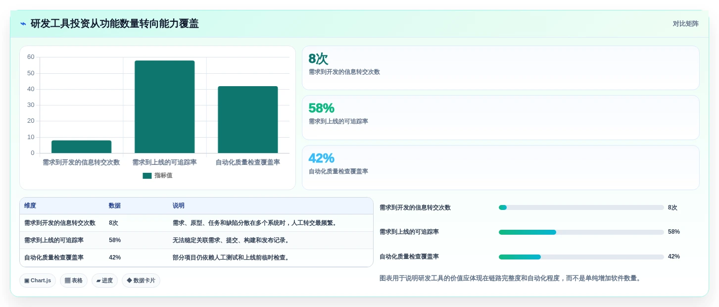The width and height of the screenshot is (719, 307).
Task: Select the 8次 data card value
Action: pyautogui.click(x=318, y=58)
